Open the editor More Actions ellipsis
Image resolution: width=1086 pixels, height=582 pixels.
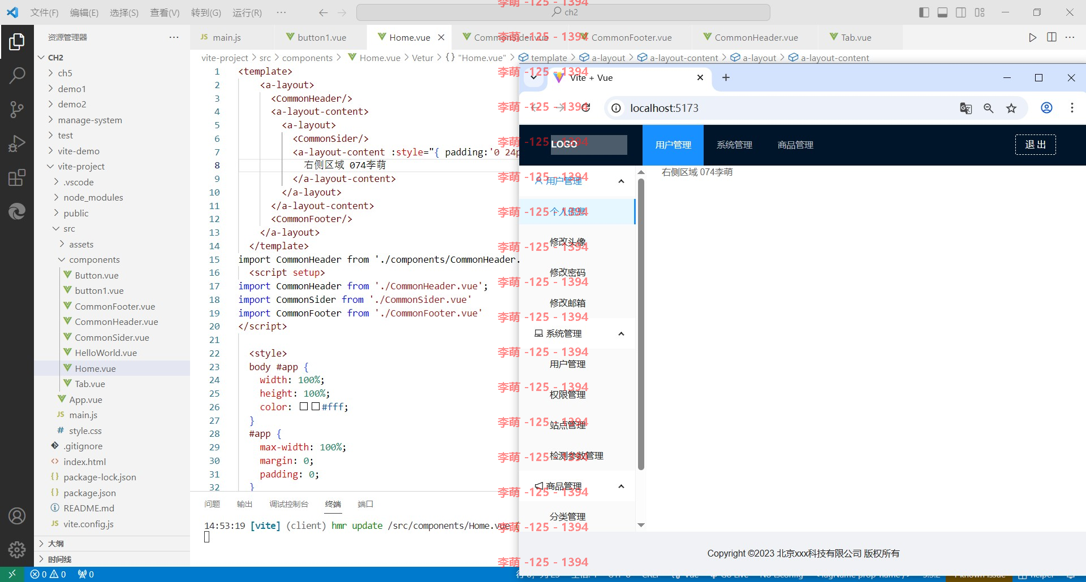(x=1070, y=37)
